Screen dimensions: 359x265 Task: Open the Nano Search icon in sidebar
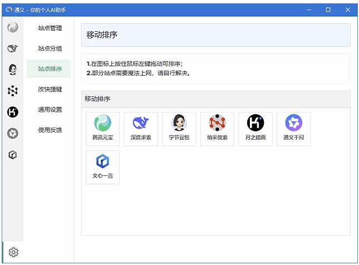pyautogui.click(x=13, y=91)
